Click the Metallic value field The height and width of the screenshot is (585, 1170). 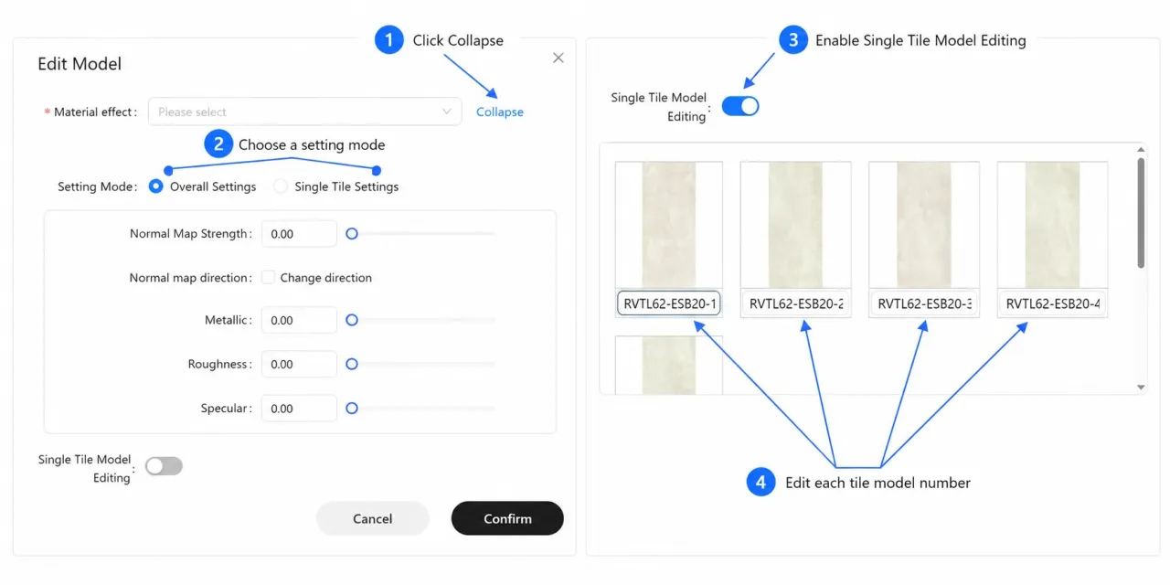pyautogui.click(x=299, y=321)
